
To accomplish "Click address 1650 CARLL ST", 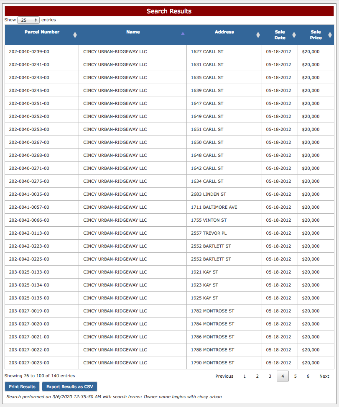I will [x=207, y=143].
